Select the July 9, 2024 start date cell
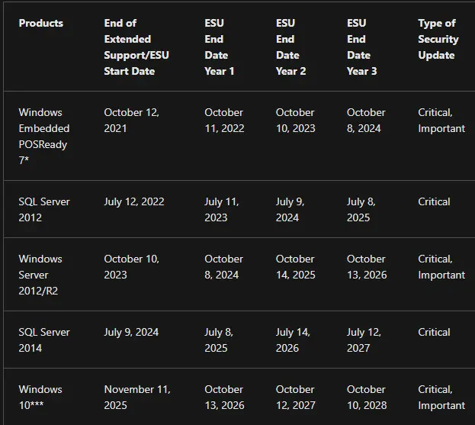This screenshot has width=475, height=425. 131,332
